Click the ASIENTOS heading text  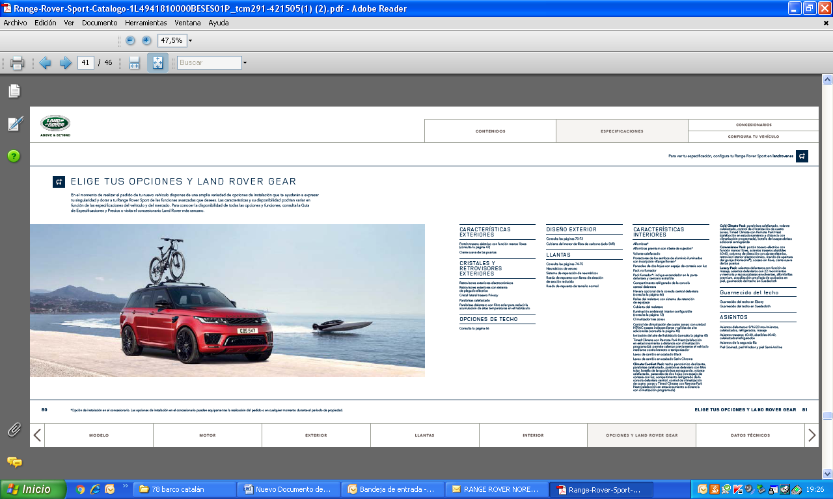click(733, 317)
